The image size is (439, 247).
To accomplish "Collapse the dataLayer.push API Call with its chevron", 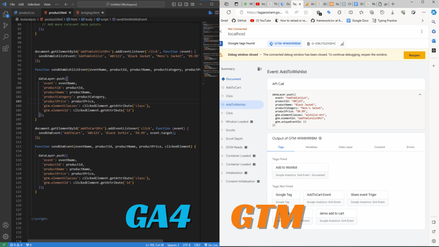I will click(420, 94).
